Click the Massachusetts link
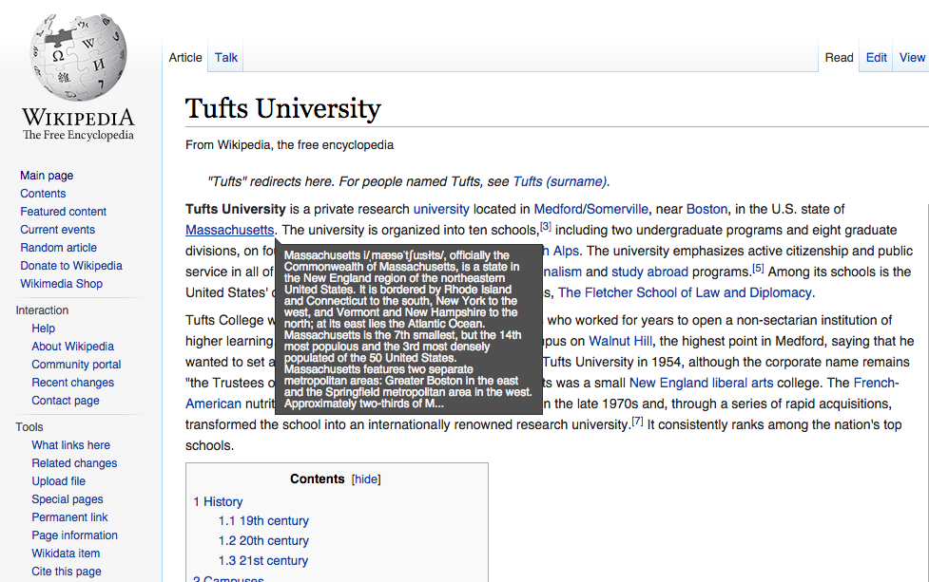Image resolution: width=929 pixels, height=582 pixels. point(230,230)
